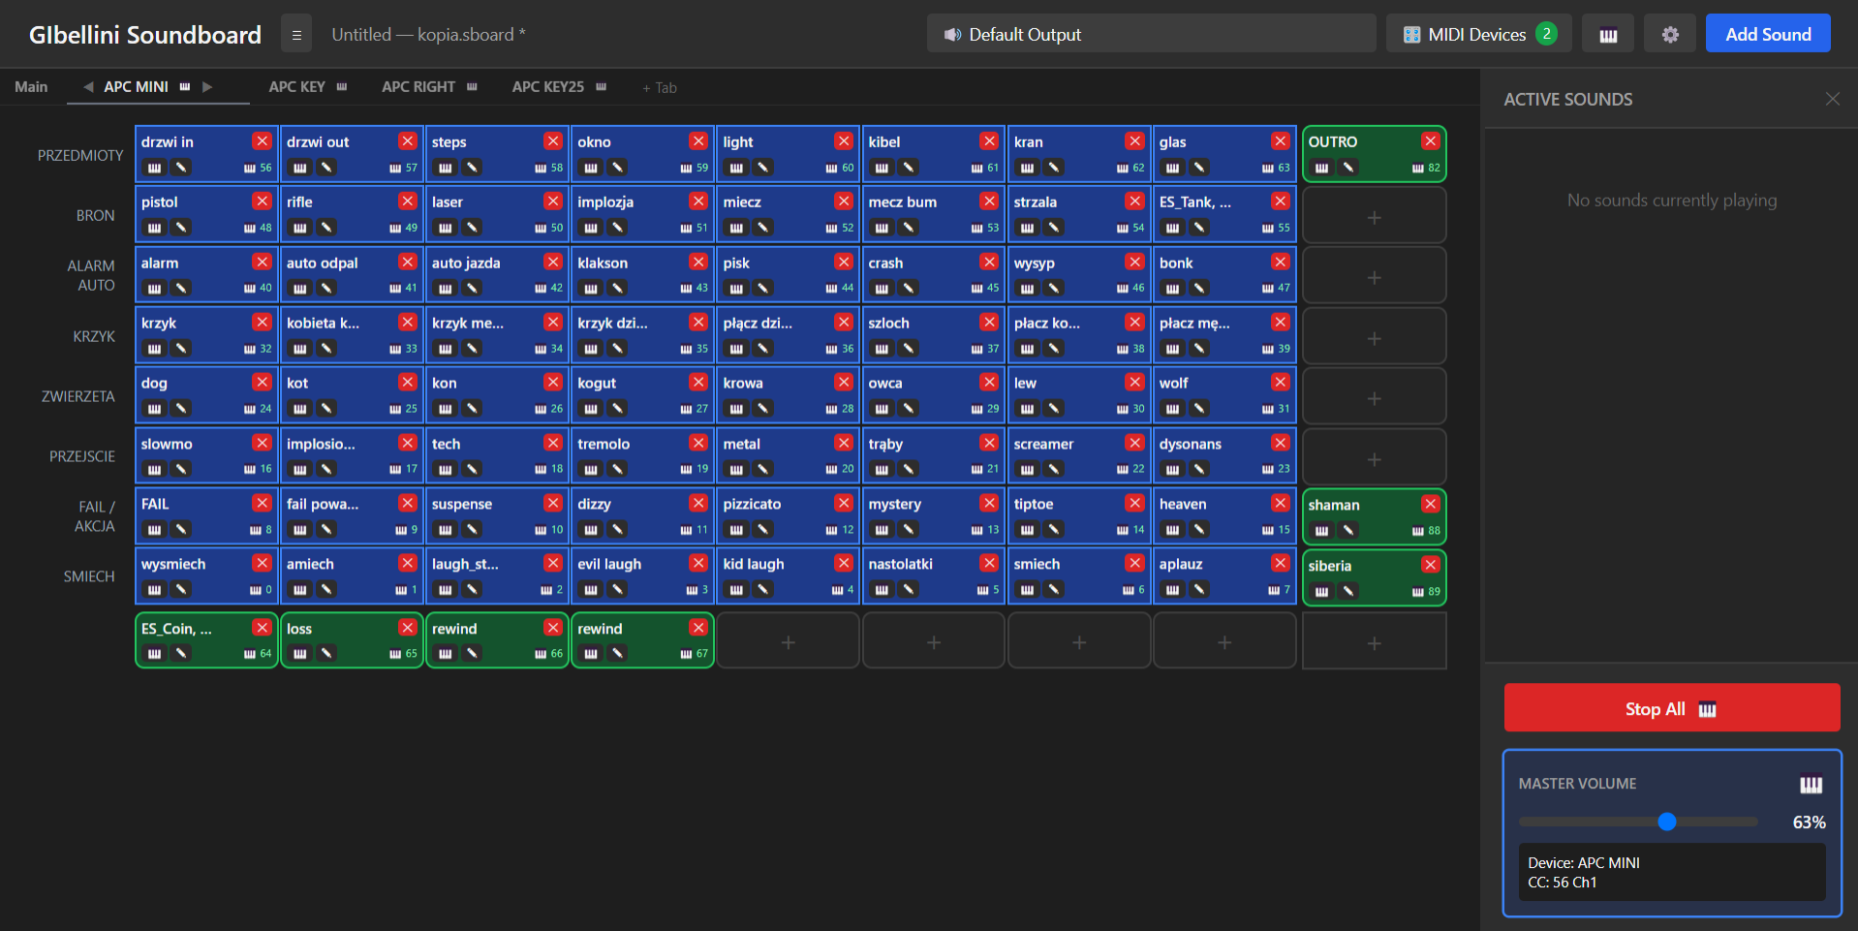Screen dimensions: 1858x931
Task: Open application settings with the gear icon
Action: [1669, 33]
